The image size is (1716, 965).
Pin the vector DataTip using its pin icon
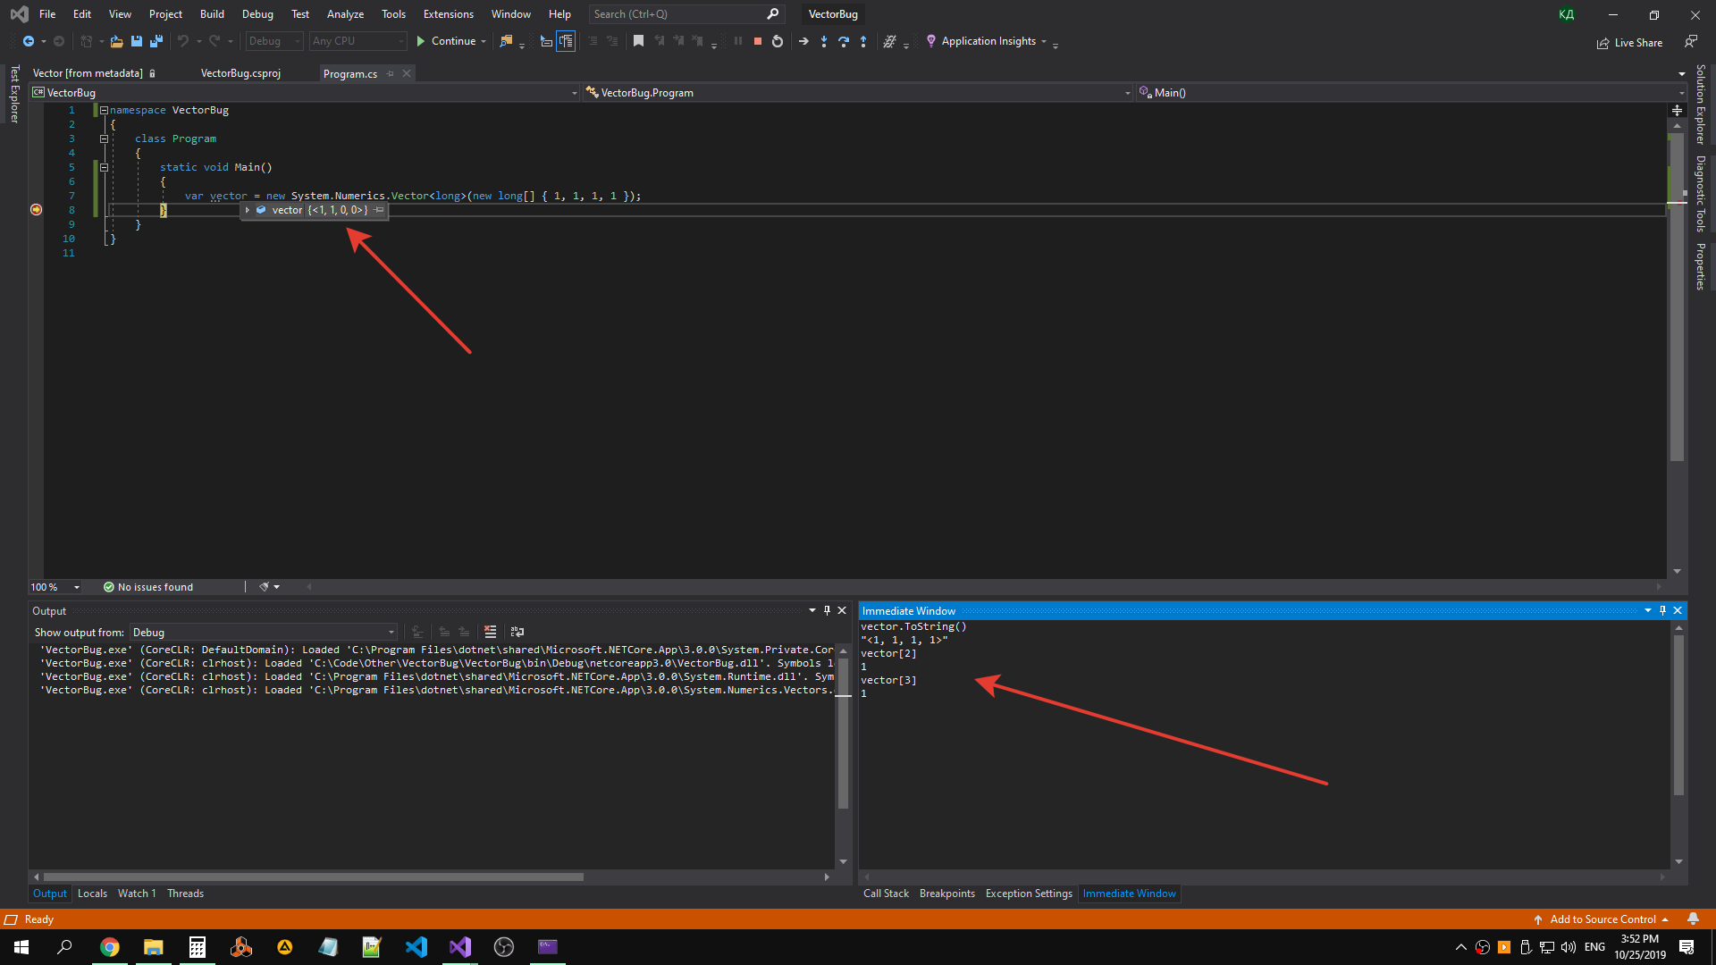[x=380, y=211]
